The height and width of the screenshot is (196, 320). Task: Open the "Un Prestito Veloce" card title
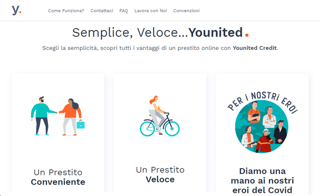click(x=160, y=174)
